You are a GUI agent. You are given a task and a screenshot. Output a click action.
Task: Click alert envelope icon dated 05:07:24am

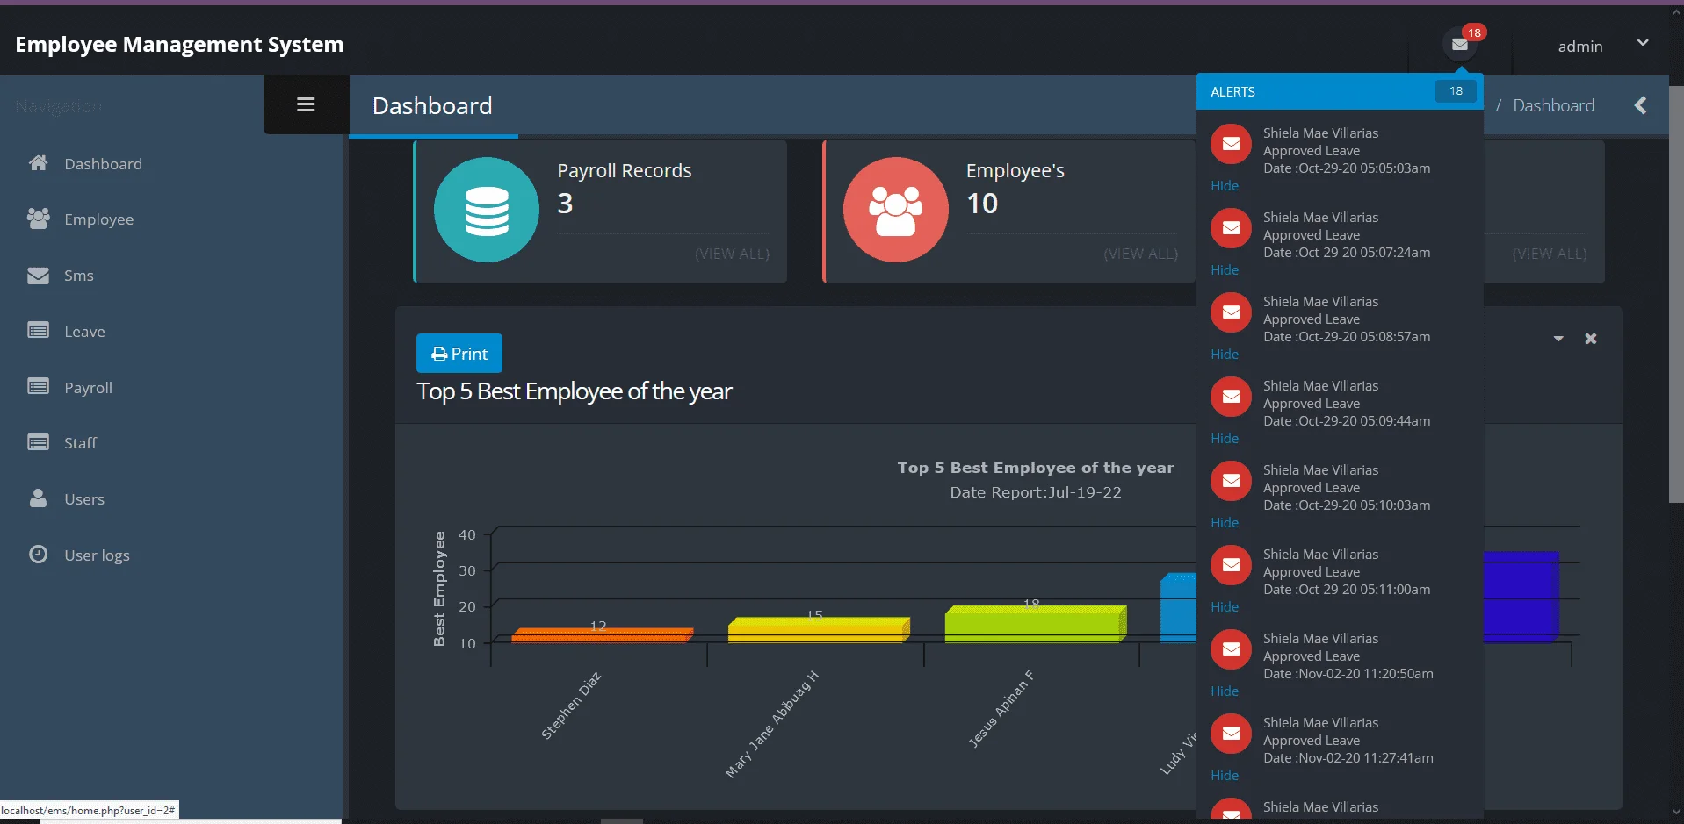[x=1231, y=228]
